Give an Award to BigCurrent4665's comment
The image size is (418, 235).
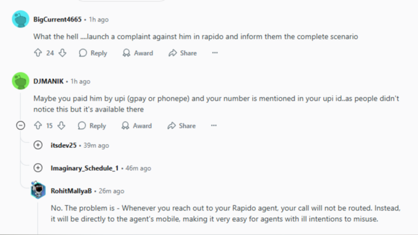138,53
